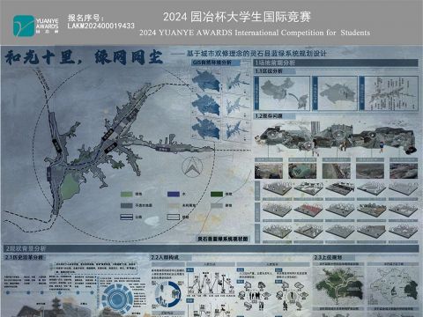Click the north arrow compass symbol
This screenshot has width=423, height=317.
tap(192, 167)
